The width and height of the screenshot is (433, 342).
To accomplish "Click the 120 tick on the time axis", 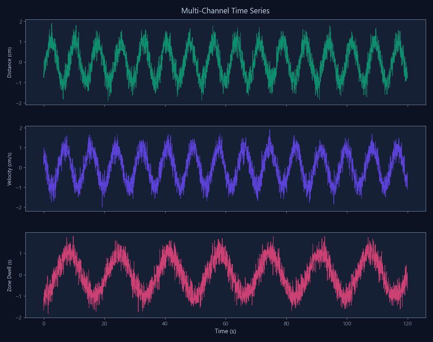I will (408, 324).
